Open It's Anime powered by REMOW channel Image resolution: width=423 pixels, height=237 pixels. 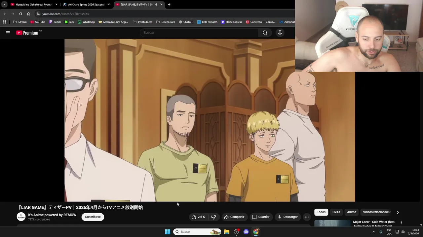pos(52,215)
